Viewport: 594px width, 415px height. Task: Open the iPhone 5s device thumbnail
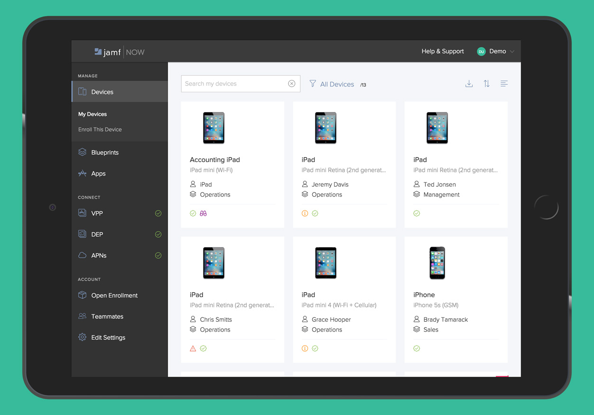click(437, 263)
